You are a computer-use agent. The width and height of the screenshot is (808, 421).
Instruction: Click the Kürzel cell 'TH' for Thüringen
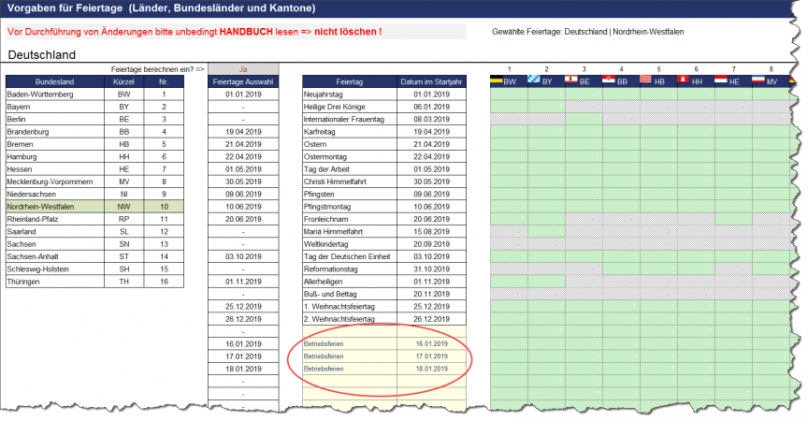pos(123,281)
